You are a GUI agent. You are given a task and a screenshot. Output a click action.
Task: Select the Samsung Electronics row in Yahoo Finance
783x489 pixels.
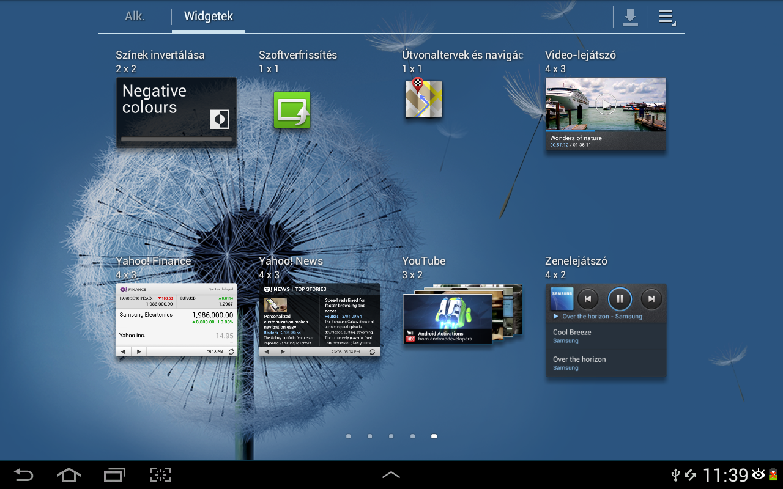(176, 318)
